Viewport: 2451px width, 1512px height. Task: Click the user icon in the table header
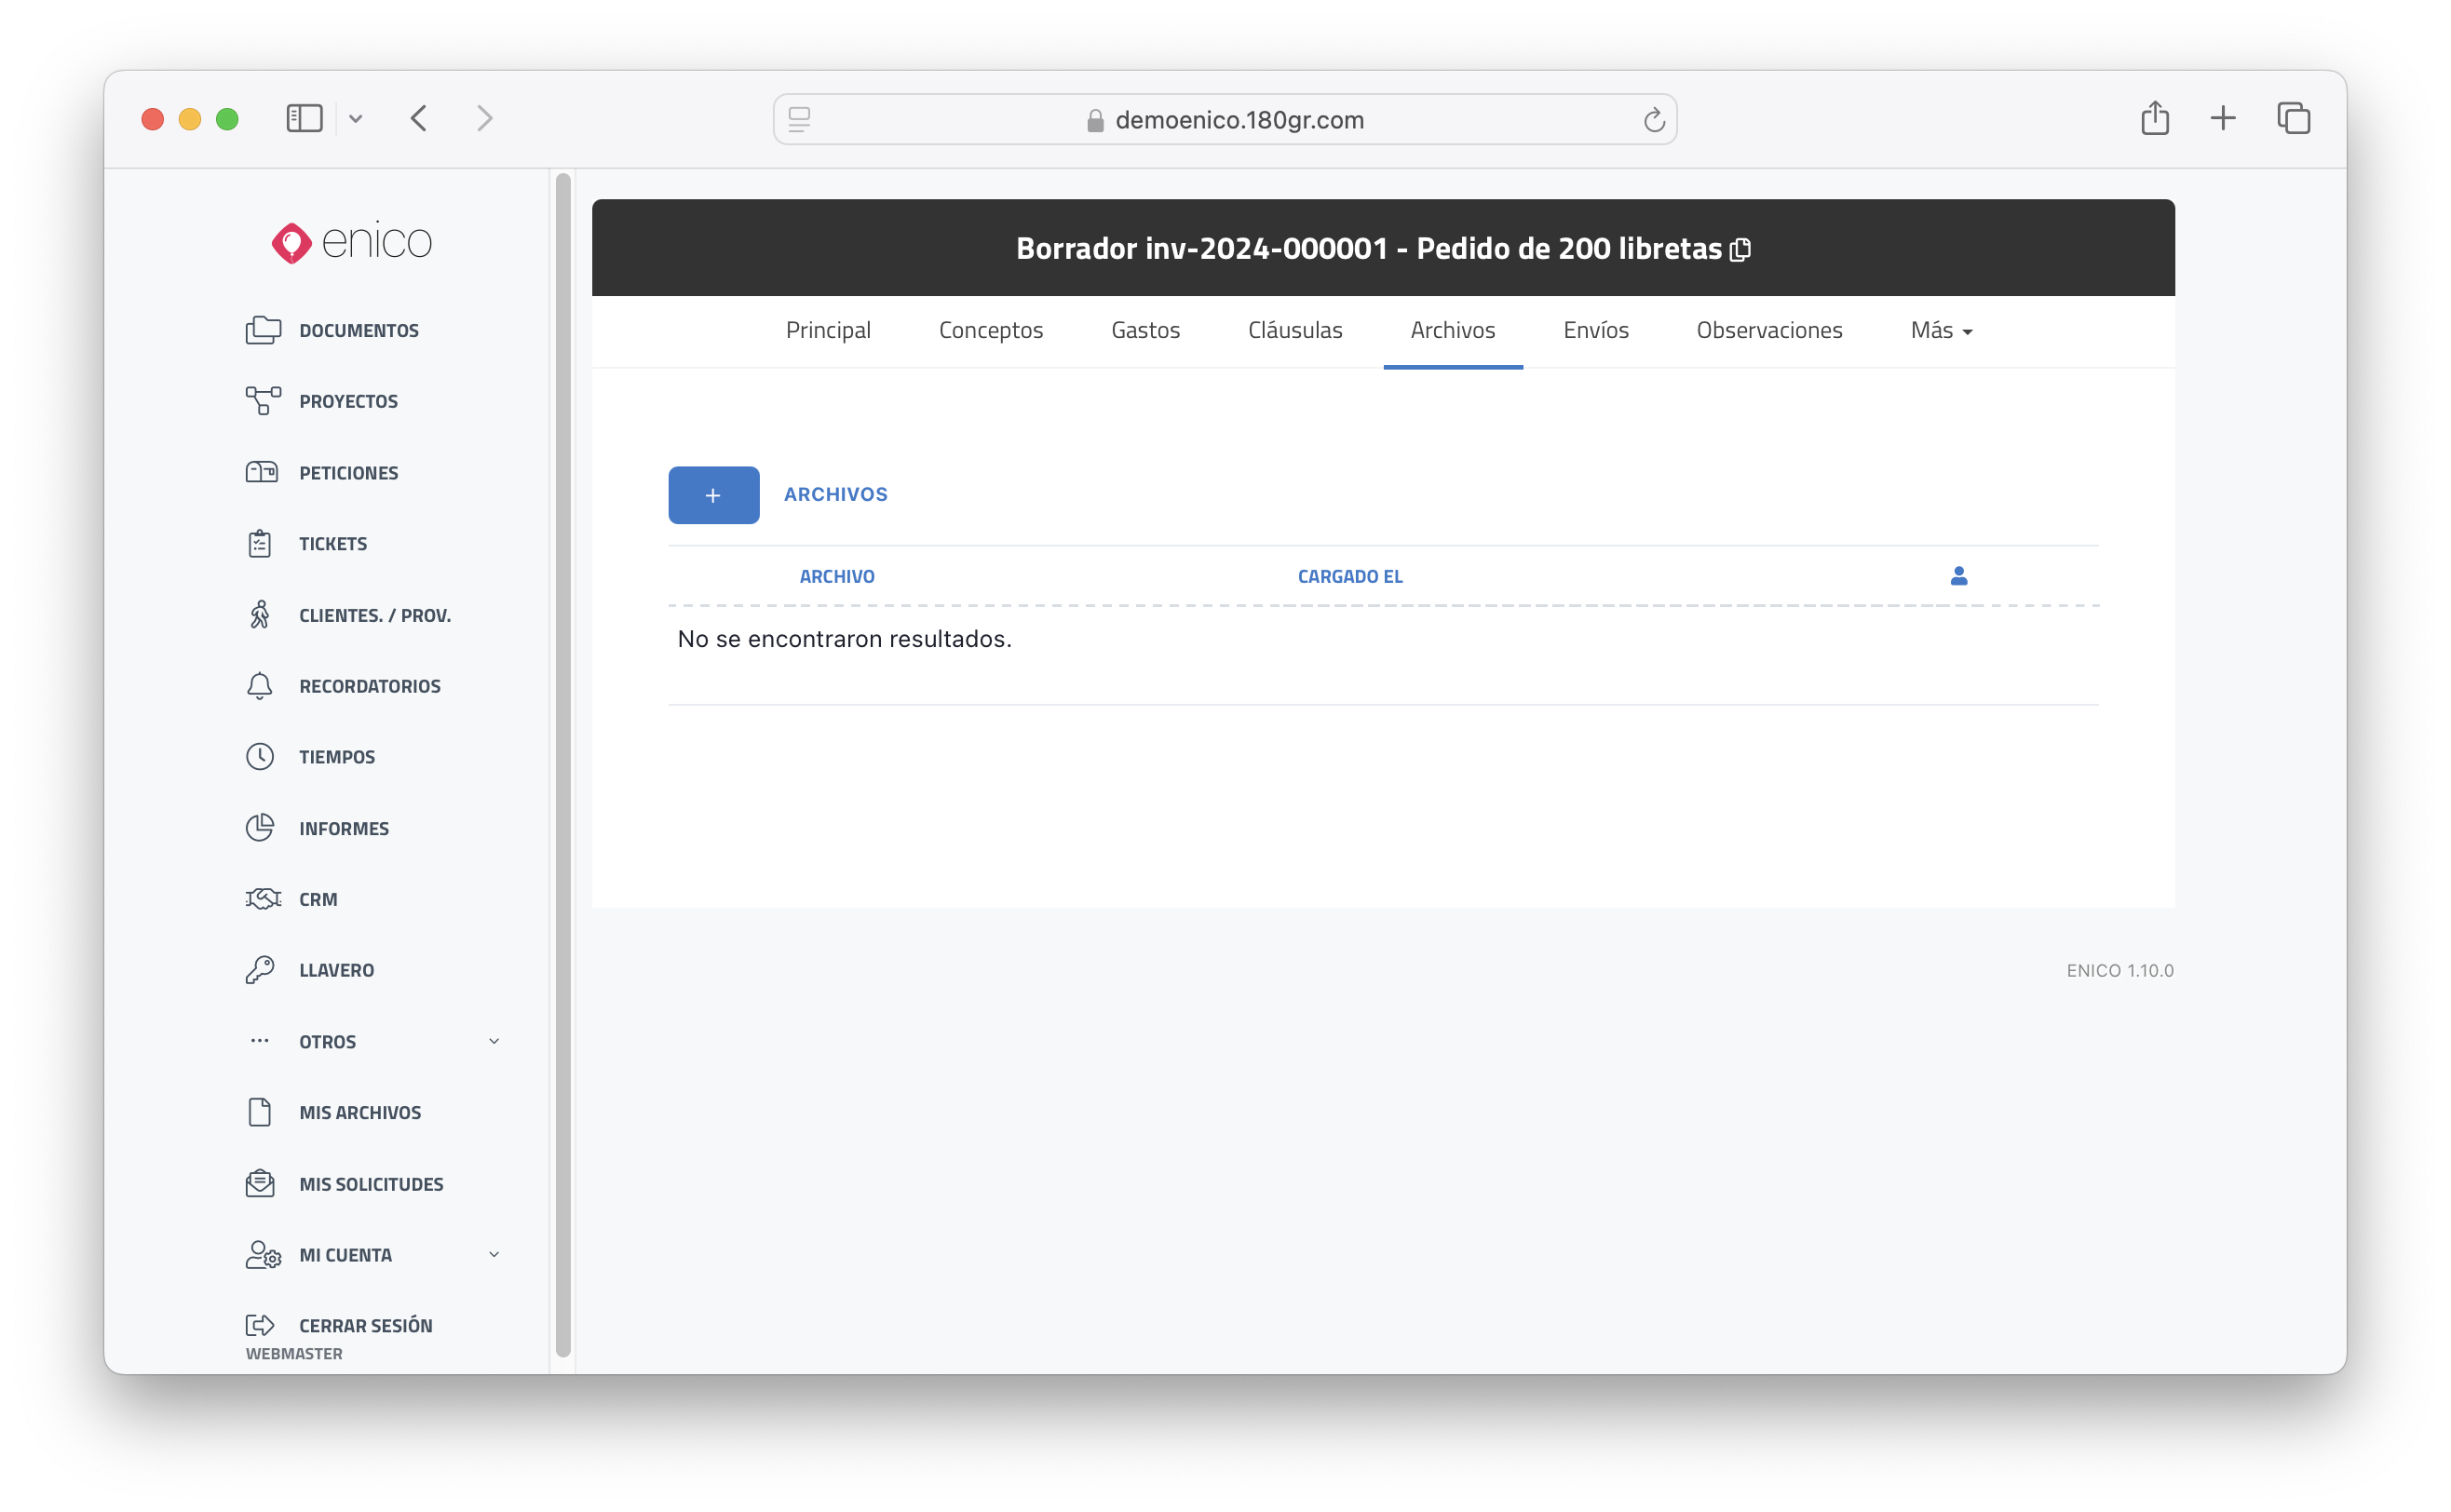pyautogui.click(x=1958, y=576)
